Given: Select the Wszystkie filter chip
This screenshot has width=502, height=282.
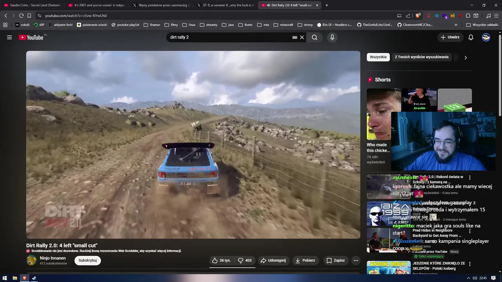Looking at the screenshot, I should click(x=378, y=57).
